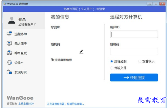The height and width of the screenshot is (108, 168).
Task: Open the 企业+ menu item
Action: [19, 63]
